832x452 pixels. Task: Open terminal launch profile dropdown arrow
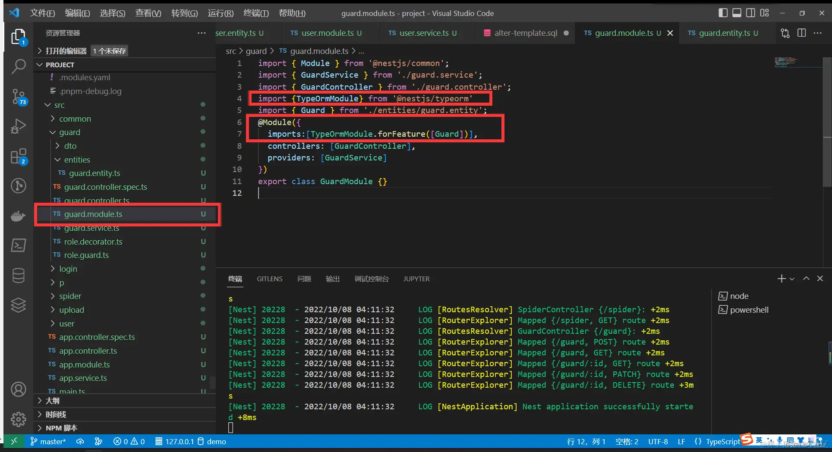pyautogui.click(x=792, y=279)
